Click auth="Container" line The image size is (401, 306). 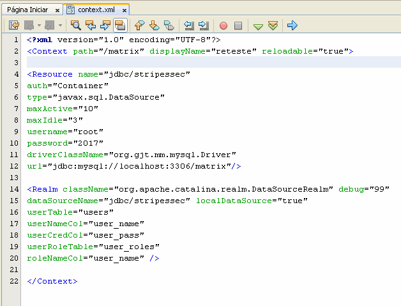[x=68, y=86]
